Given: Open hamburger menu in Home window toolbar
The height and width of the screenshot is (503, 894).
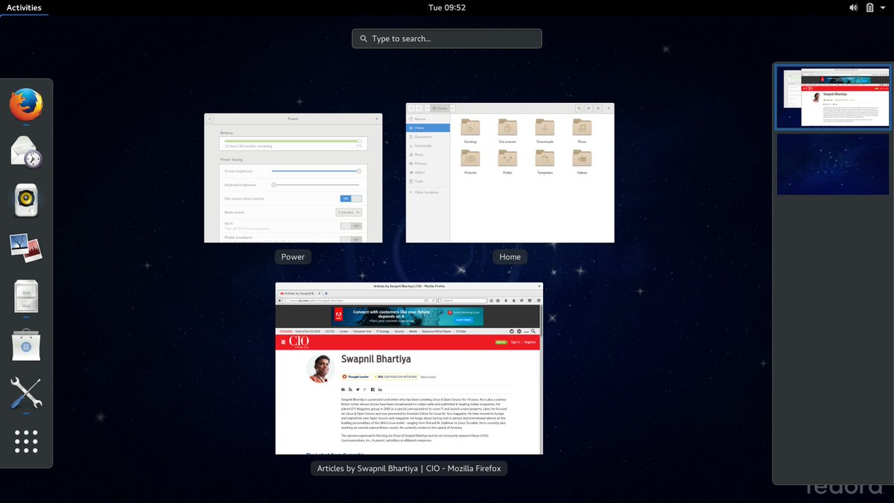Looking at the screenshot, I should coord(598,108).
